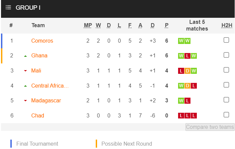The height and width of the screenshot is (149, 235).
Task: Click the blue Final Tournament legend bar
Action: pos(11,144)
